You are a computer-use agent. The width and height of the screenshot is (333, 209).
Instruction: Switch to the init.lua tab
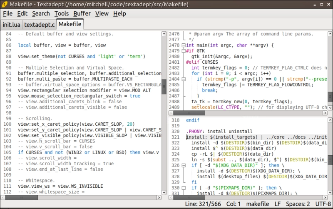point(11,25)
